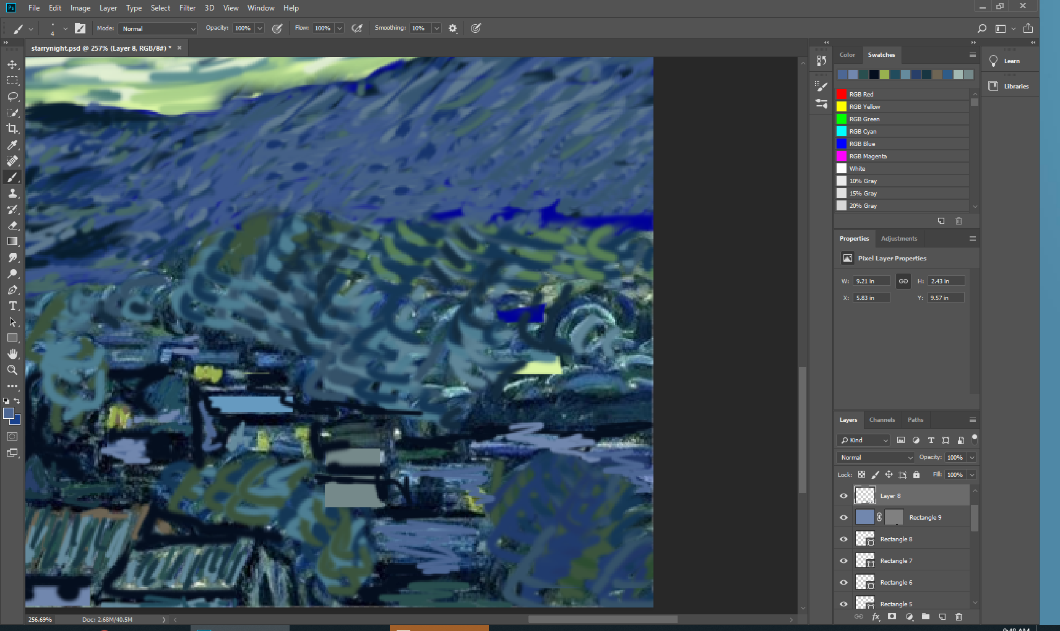Select the Lasso tool
The image size is (1060, 631).
pyautogui.click(x=12, y=97)
